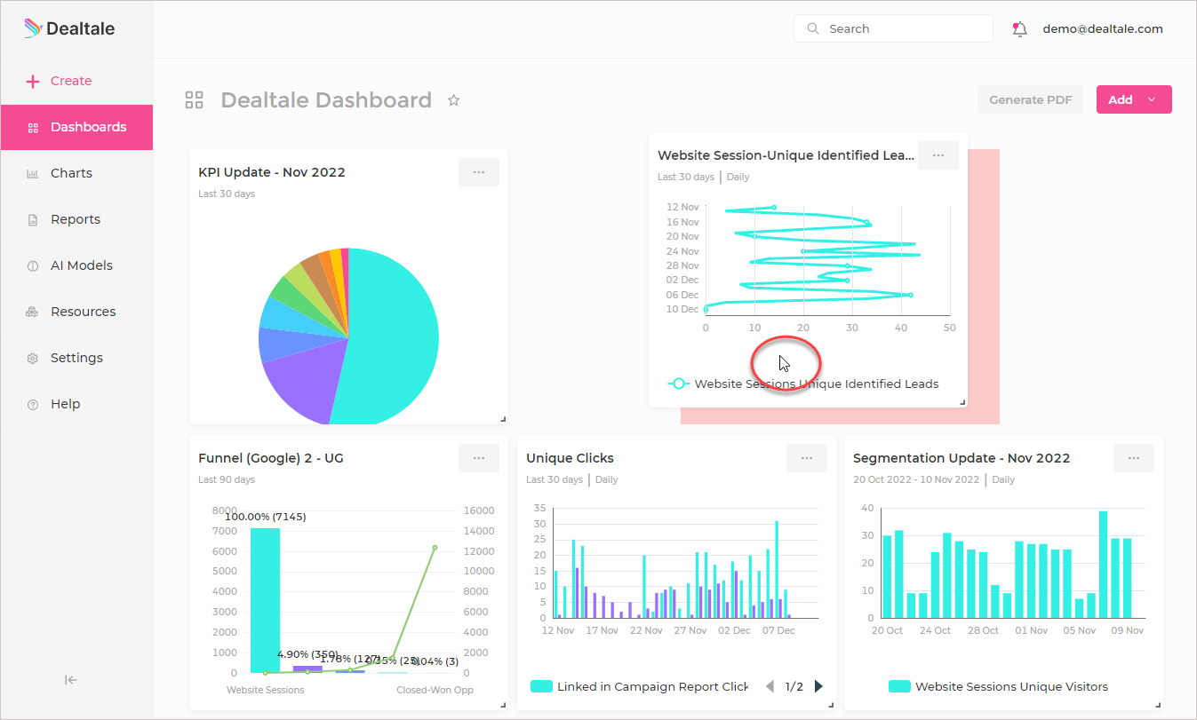This screenshot has height=720, width=1197.
Task: Open demo@dealtale.com account menu
Action: 1103,28
